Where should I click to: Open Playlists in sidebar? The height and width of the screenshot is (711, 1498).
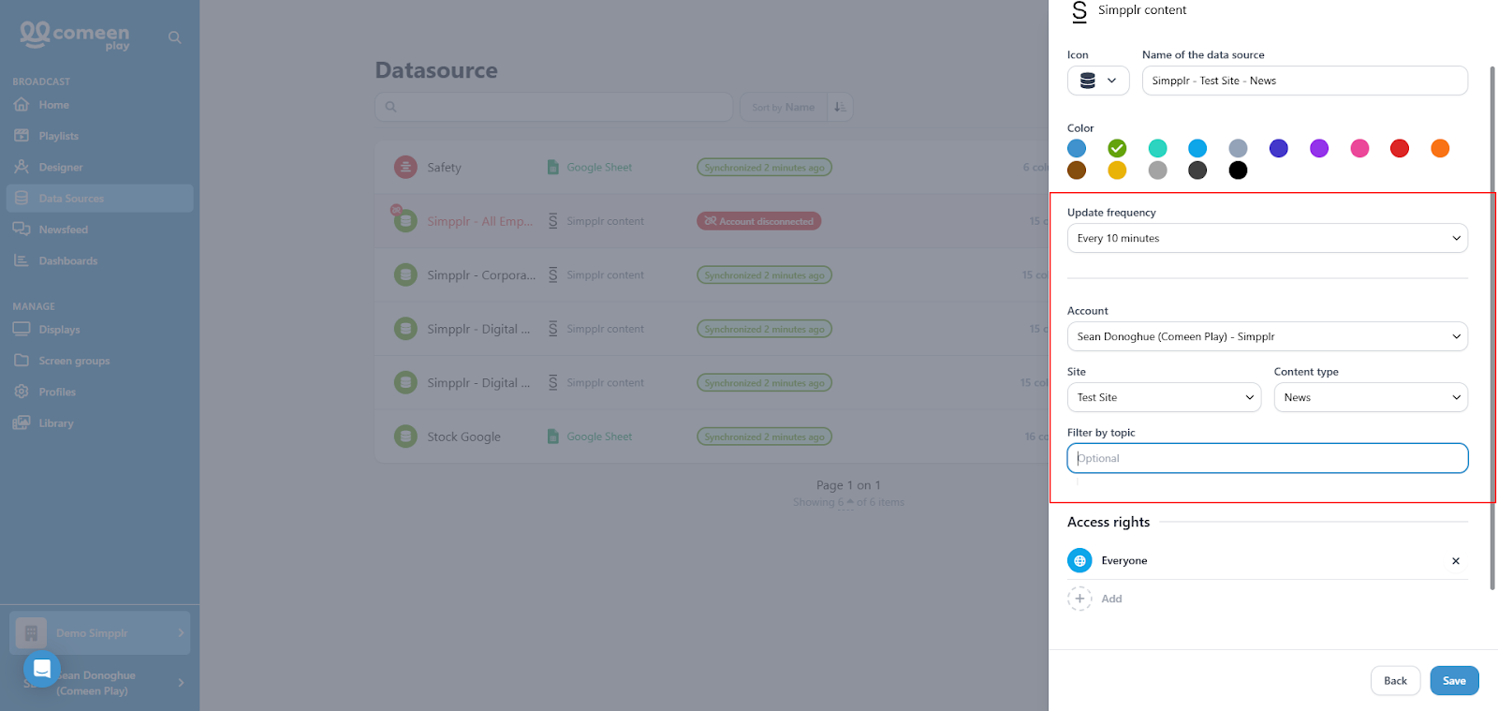click(x=58, y=136)
